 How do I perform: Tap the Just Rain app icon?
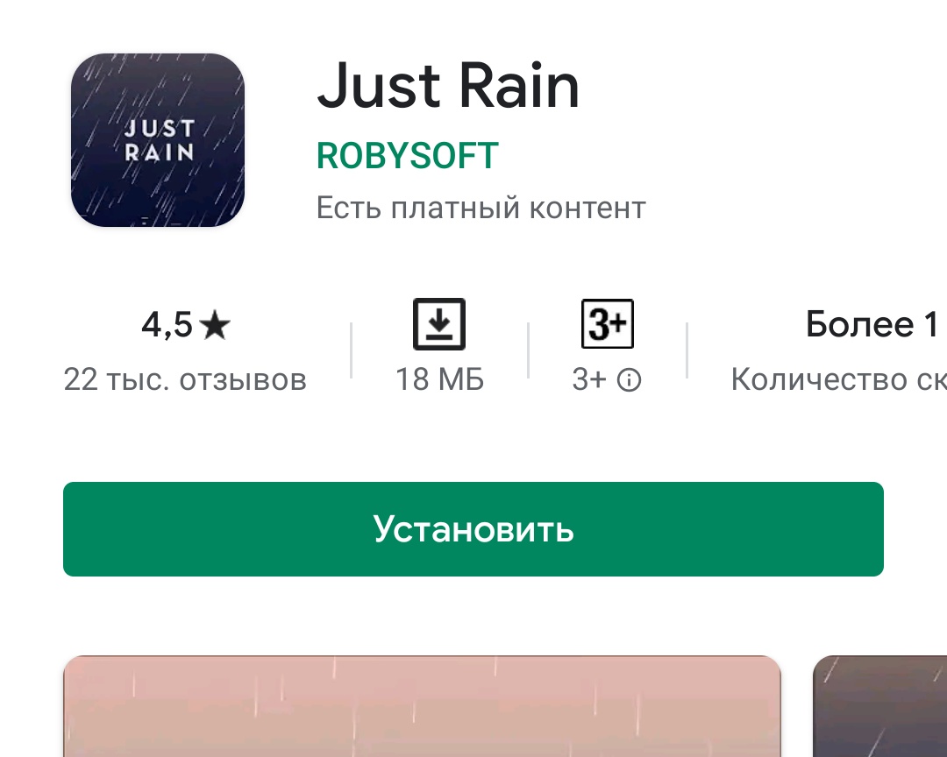[x=158, y=140]
